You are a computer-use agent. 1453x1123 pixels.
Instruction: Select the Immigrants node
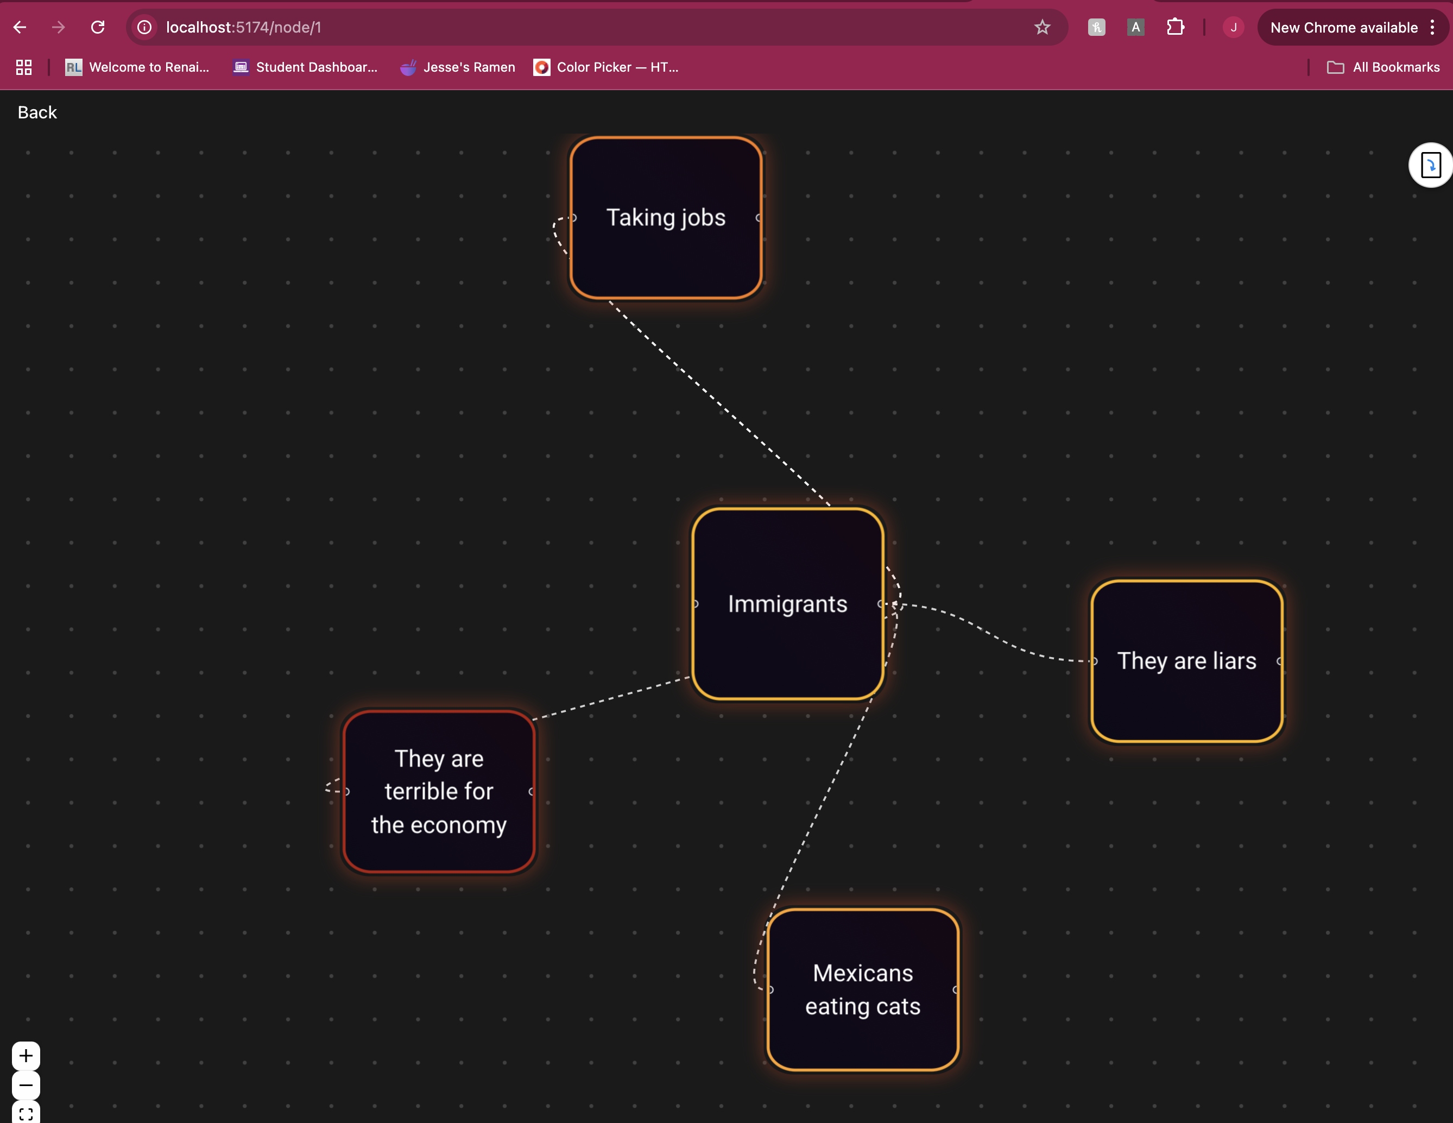pyautogui.click(x=787, y=603)
